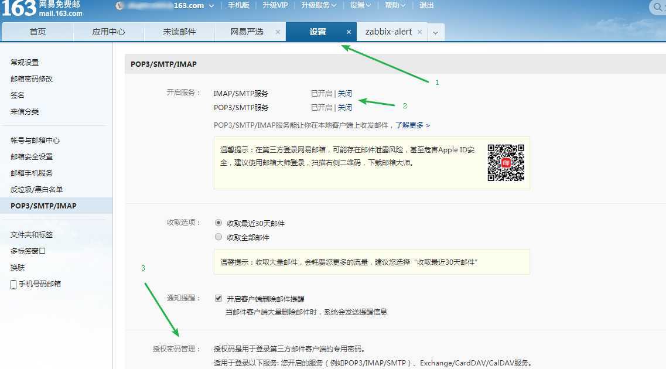Click the 手机版 link in header
This screenshot has width=666, height=369.
(238, 5)
